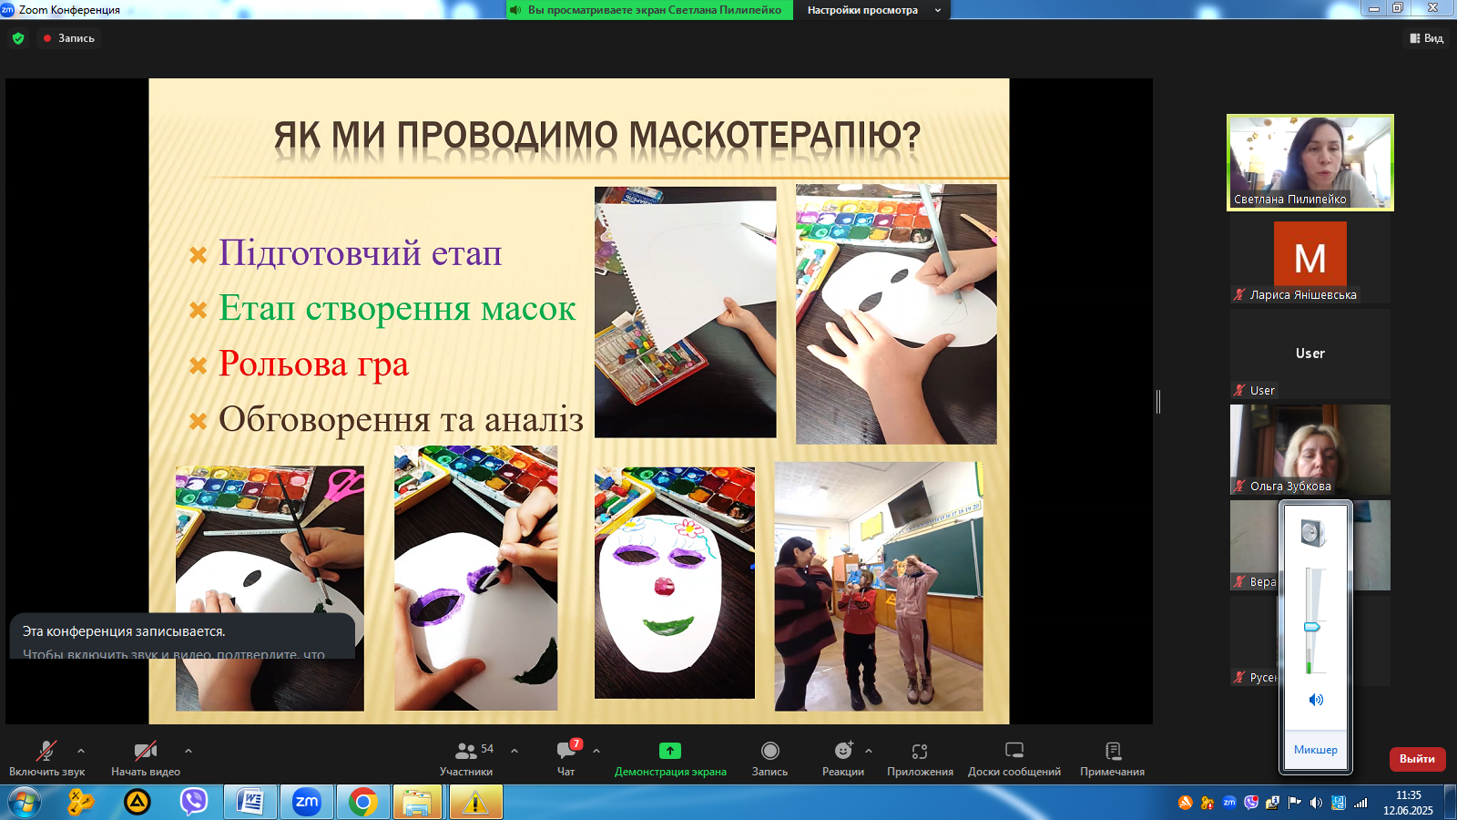Open File Explorer from taskbar
The height and width of the screenshot is (820, 1457).
tap(418, 803)
